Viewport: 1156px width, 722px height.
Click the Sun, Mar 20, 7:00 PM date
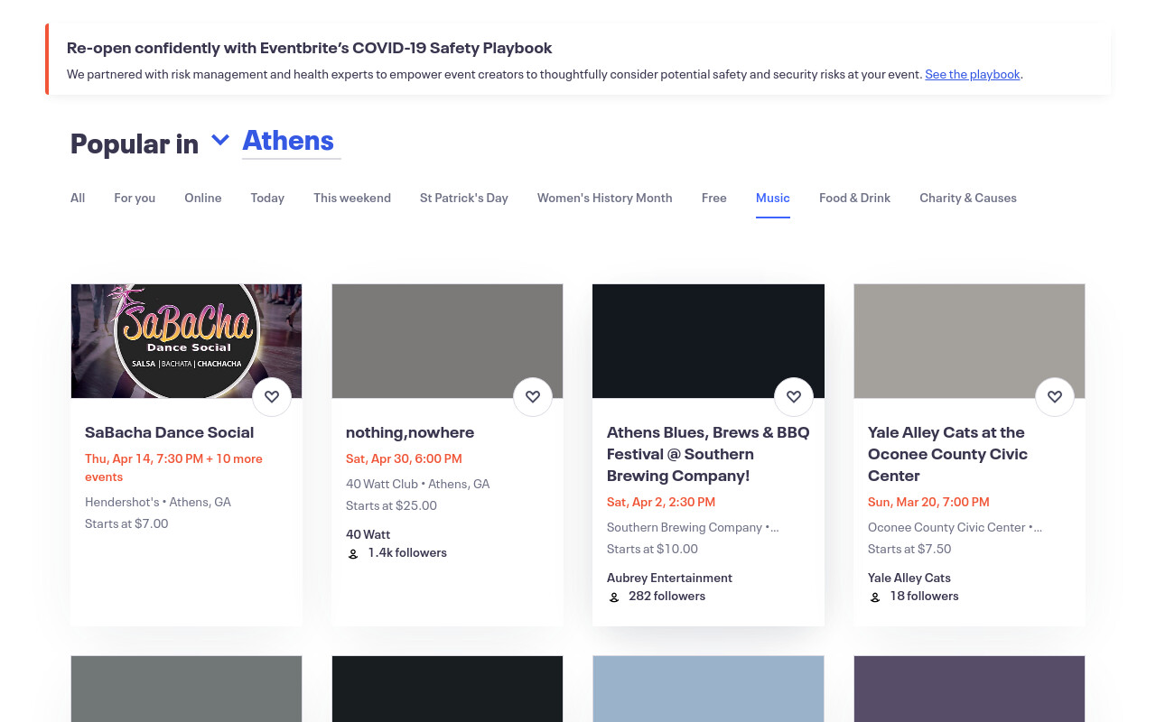[928, 502]
